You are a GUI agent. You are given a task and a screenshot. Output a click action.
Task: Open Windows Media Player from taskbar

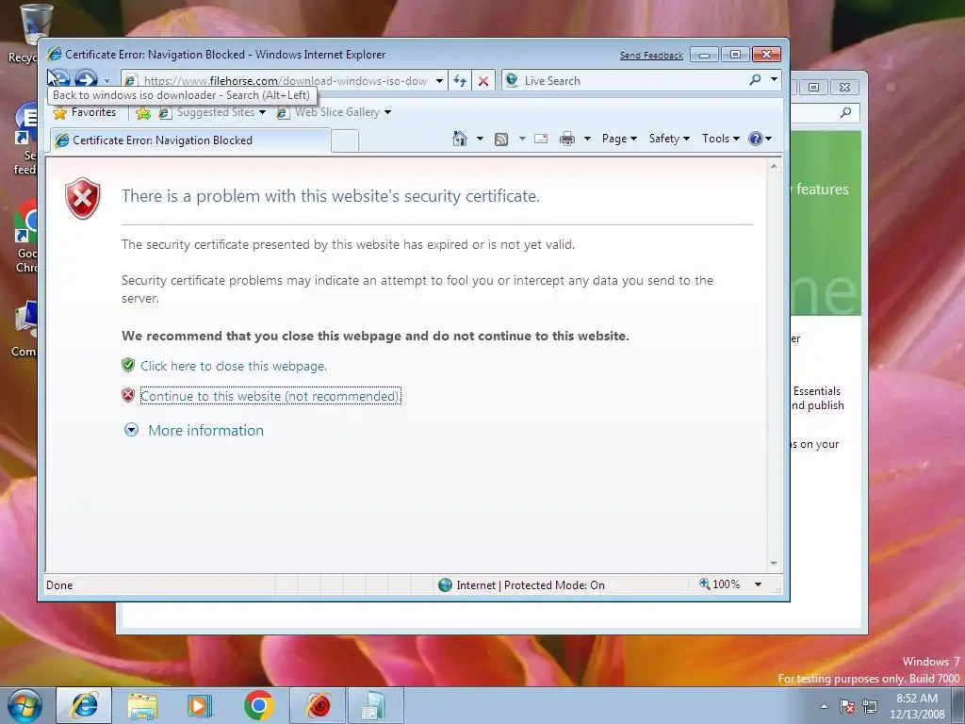(x=200, y=705)
